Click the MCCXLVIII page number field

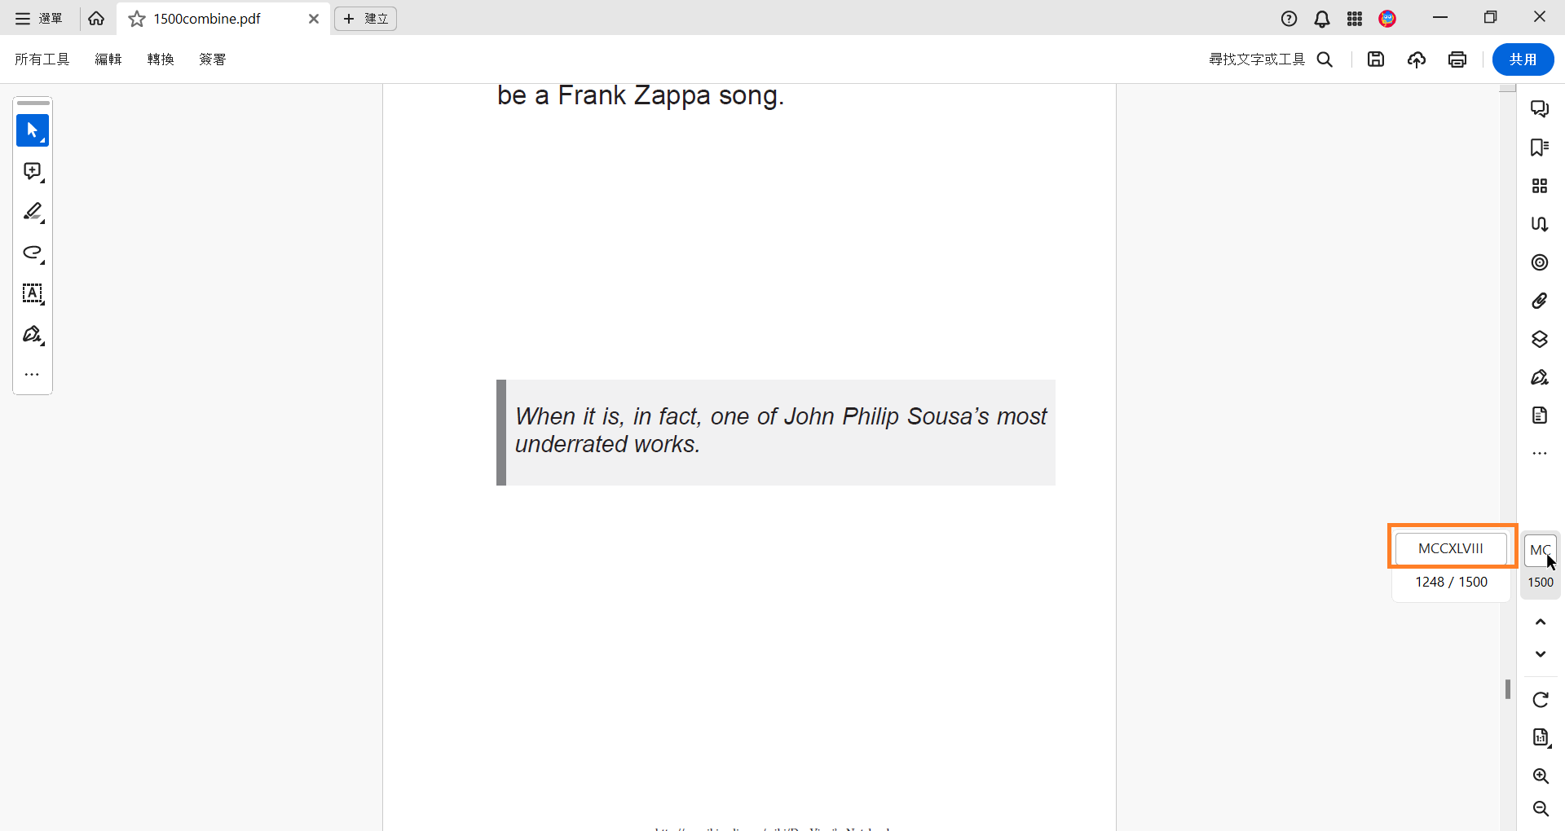(1451, 548)
